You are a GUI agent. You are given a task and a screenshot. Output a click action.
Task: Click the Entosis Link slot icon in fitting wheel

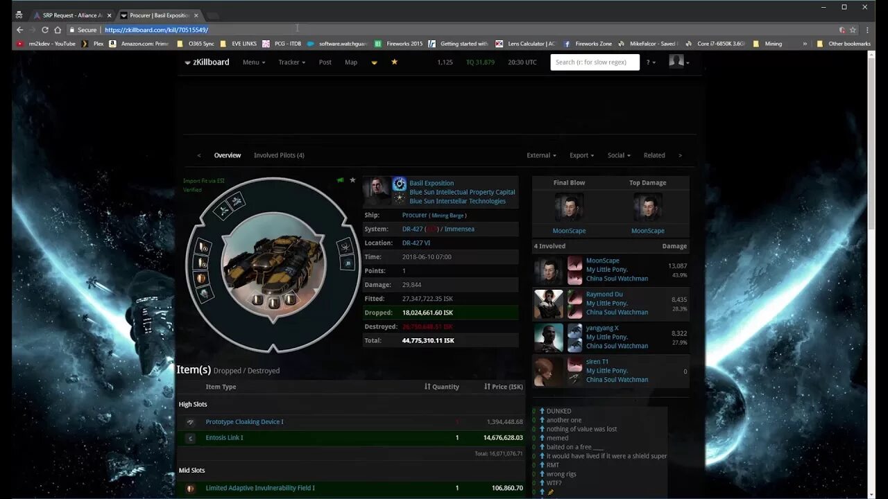point(237,202)
